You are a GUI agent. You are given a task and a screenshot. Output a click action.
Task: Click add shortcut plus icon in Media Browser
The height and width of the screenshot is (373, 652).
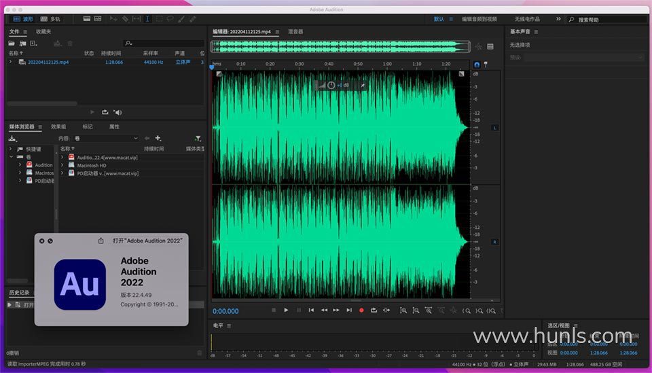click(x=158, y=138)
